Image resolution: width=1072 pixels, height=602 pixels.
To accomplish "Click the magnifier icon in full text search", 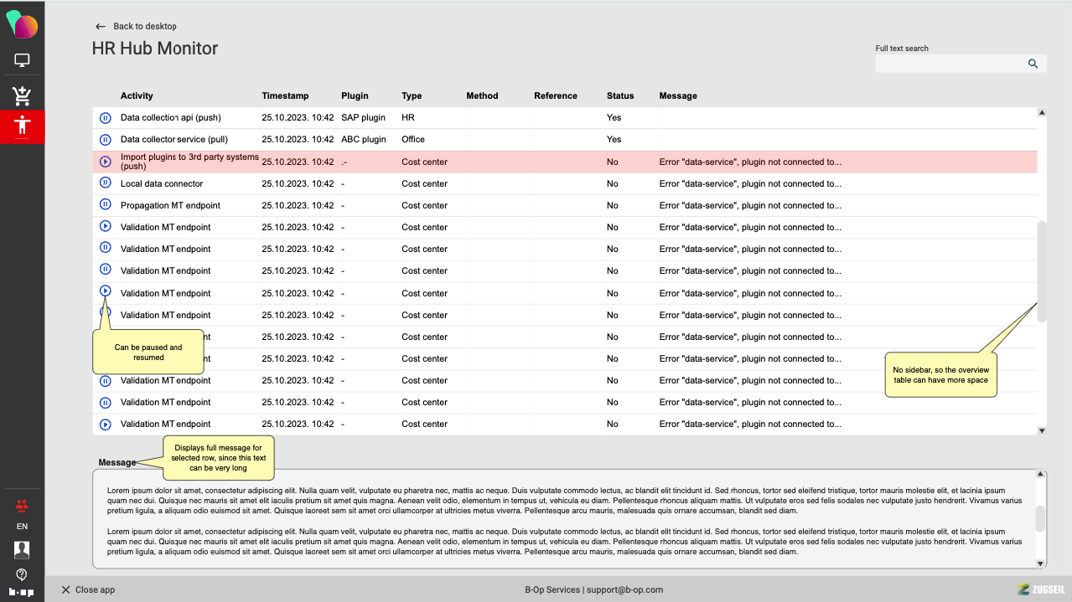I will tap(1033, 64).
